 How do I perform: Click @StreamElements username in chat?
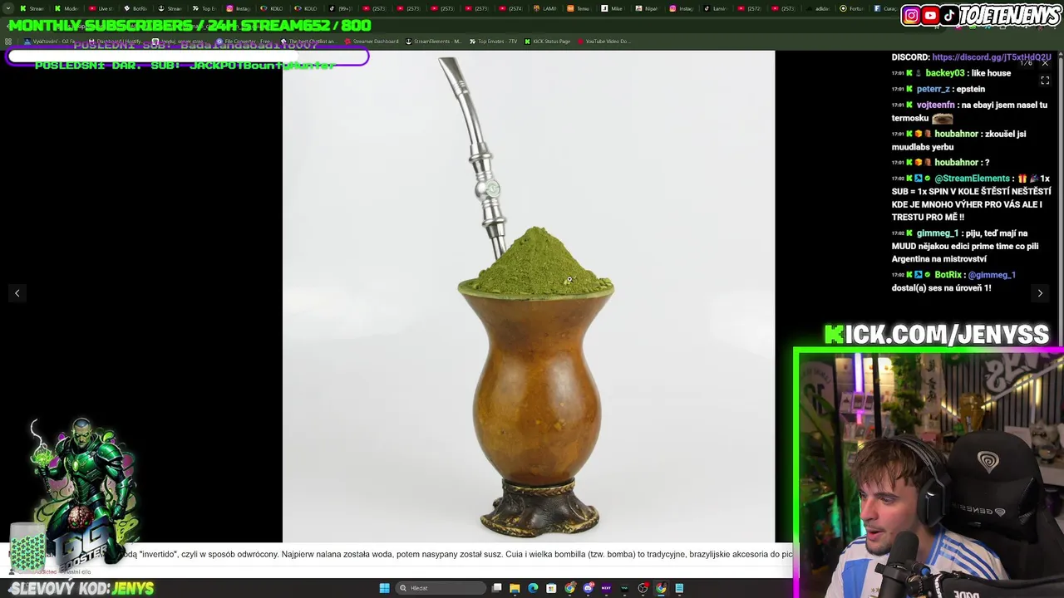(x=972, y=179)
